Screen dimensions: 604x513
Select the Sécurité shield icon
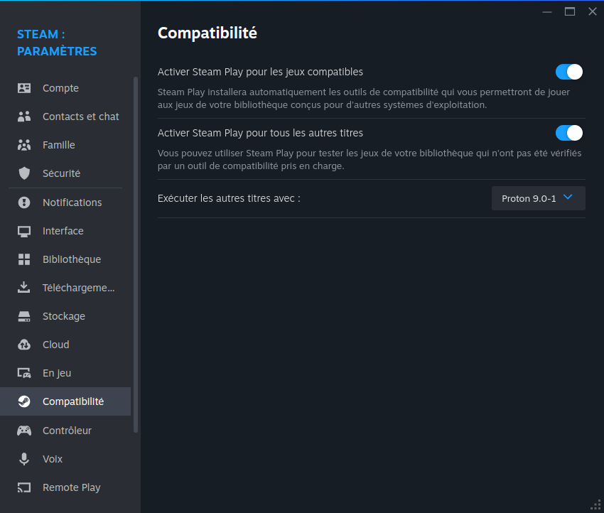click(x=24, y=173)
